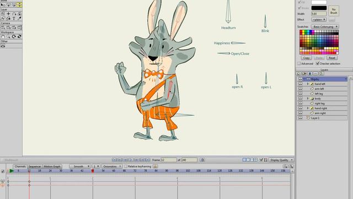The width and height of the screenshot is (353, 199).
Task: Collapse the Bigsby bone layer
Action: [x=304, y=79]
